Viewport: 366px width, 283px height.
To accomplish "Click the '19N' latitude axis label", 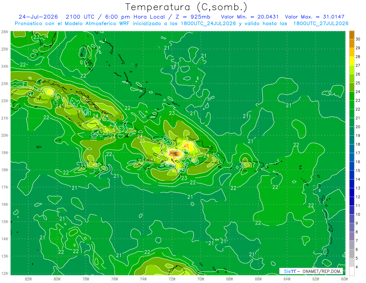I will pos(5,153).
